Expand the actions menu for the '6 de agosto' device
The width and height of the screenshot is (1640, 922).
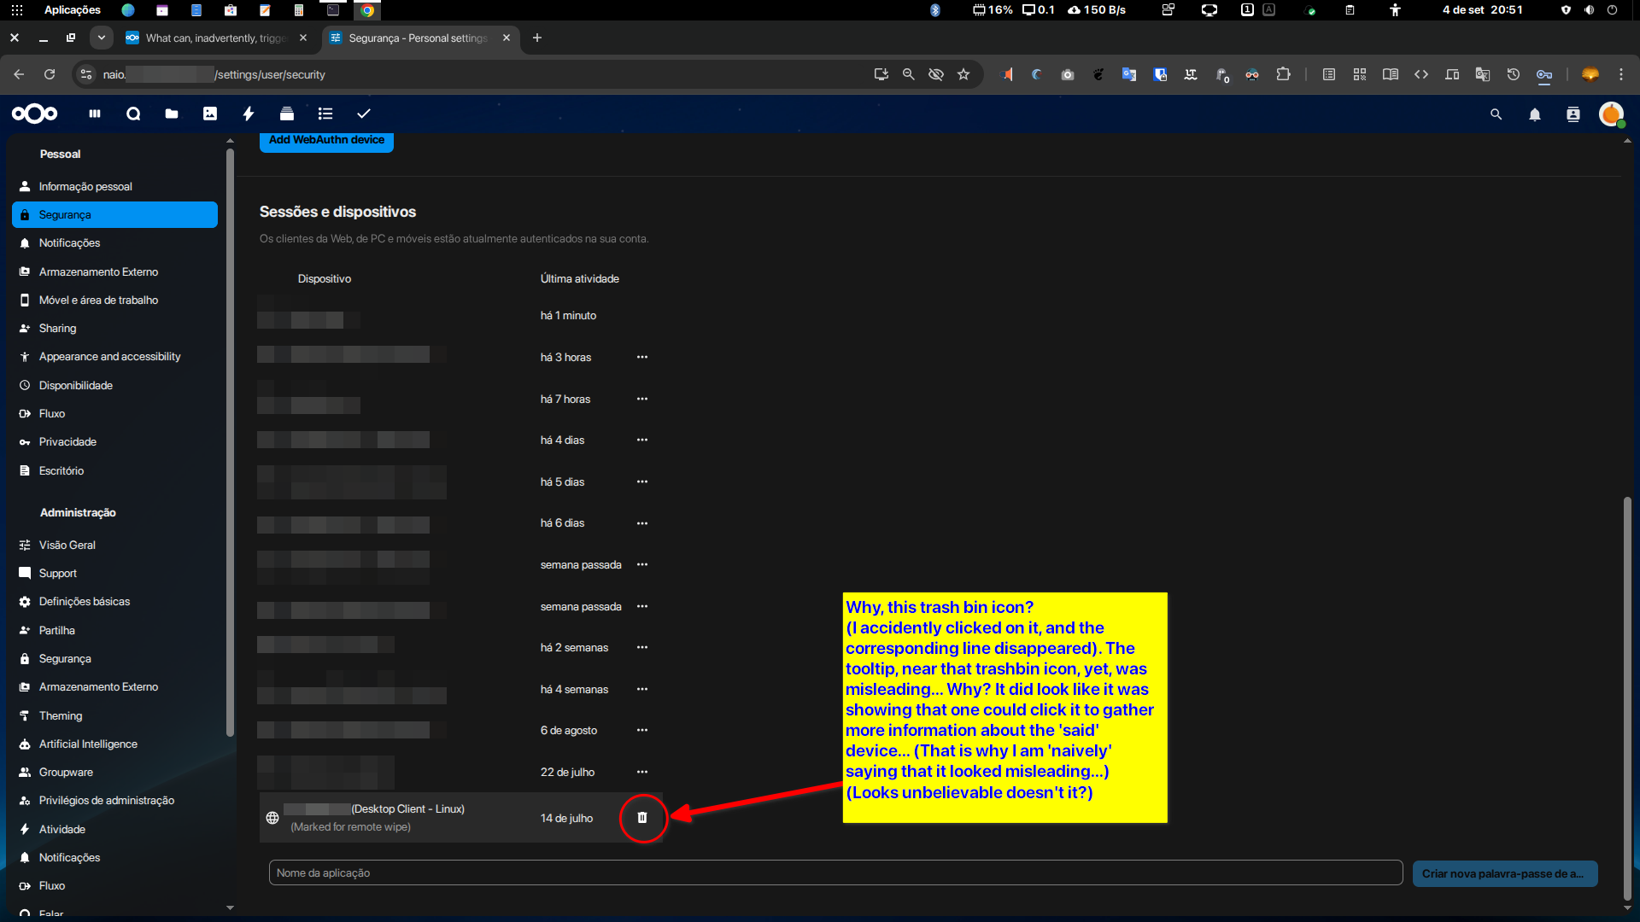click(642, 730)
